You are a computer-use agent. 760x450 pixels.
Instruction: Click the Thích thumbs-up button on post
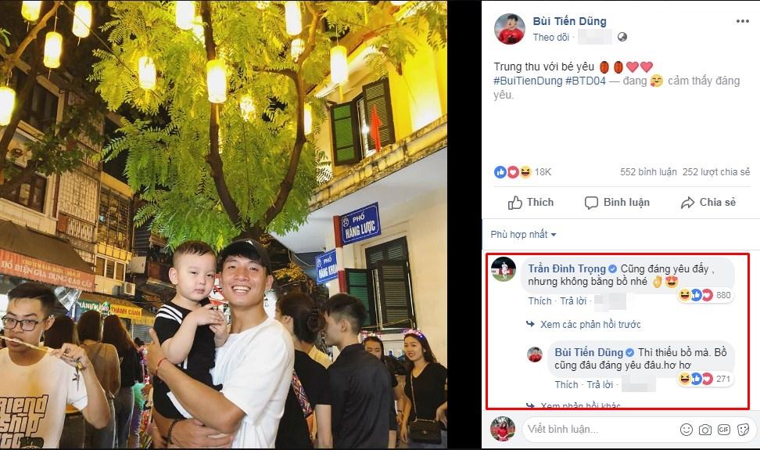coord(531,203)
